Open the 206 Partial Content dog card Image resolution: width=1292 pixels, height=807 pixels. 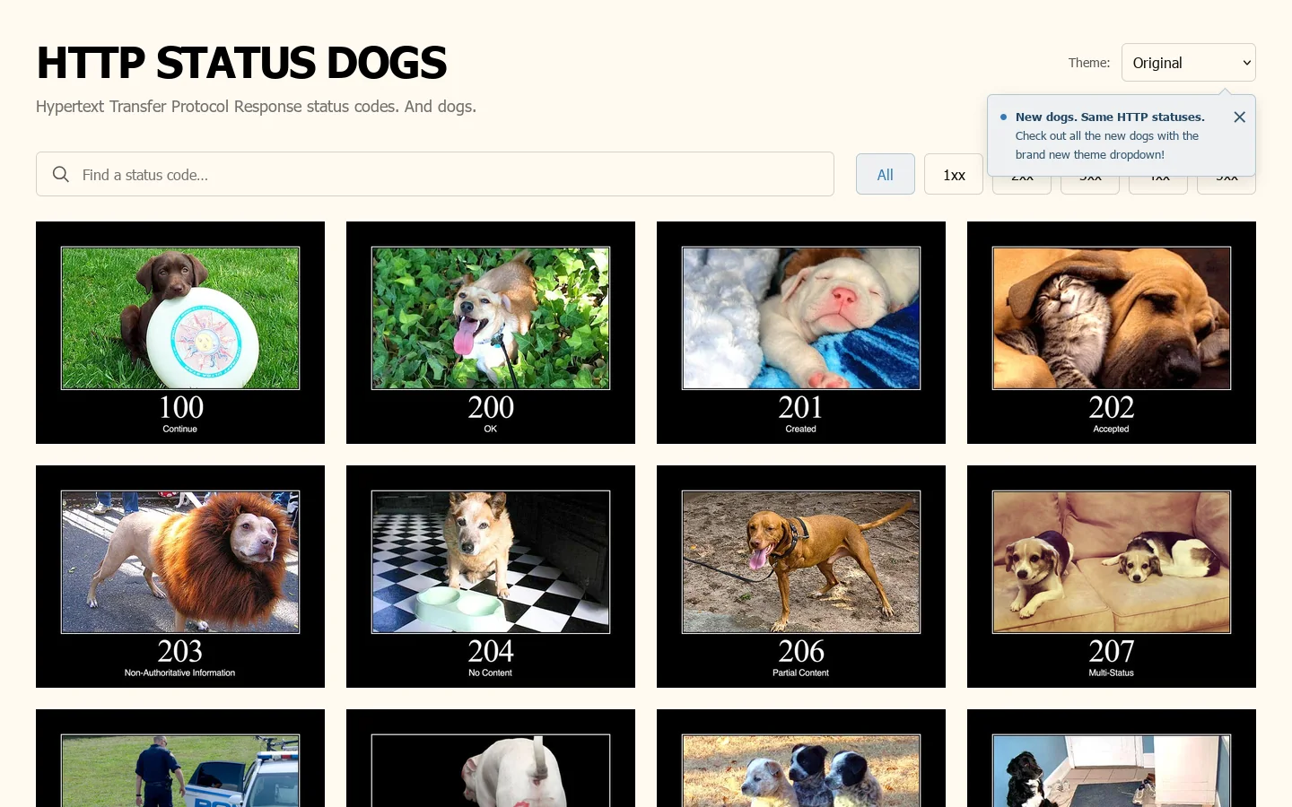tap(801, 577)
